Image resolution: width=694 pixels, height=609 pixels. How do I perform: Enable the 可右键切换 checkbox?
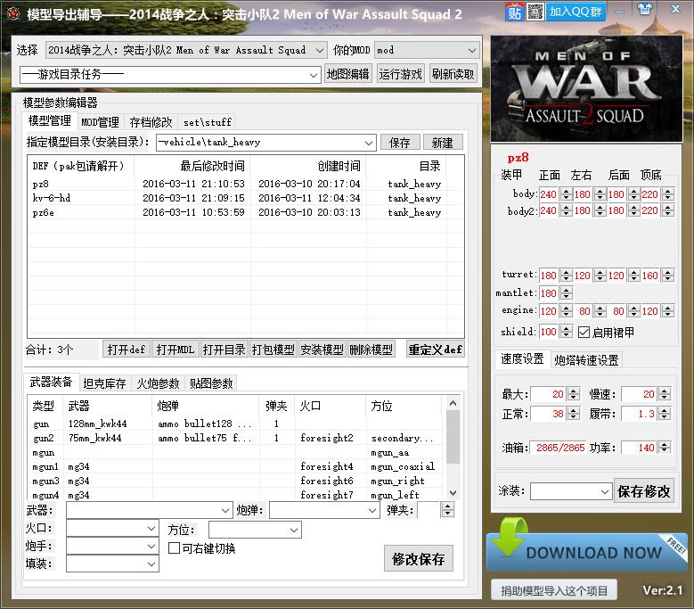[175, 548]
